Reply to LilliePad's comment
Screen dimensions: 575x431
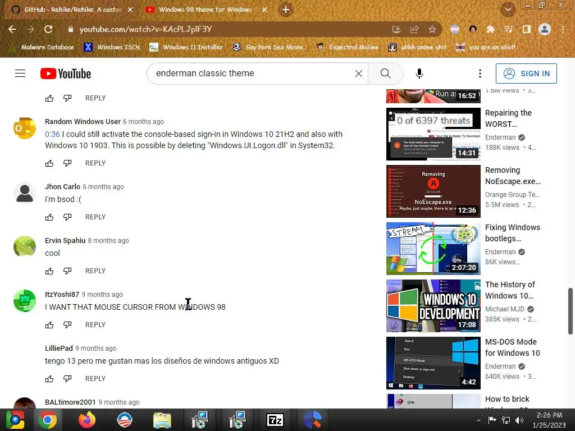[x=95, y=379]
